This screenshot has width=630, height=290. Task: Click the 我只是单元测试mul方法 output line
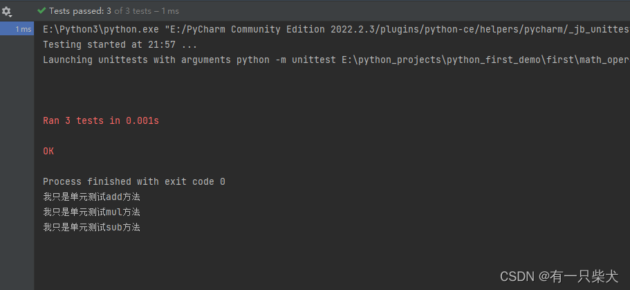91,212
